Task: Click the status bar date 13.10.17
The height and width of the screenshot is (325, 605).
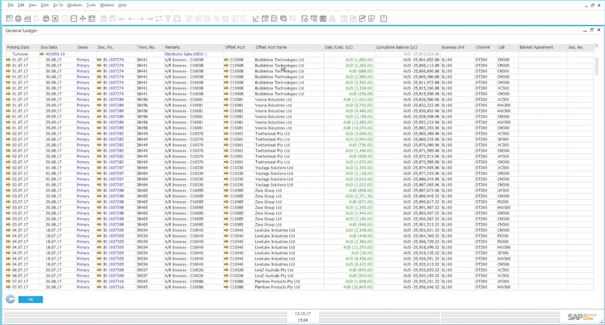Action: [x=302, y=314]
